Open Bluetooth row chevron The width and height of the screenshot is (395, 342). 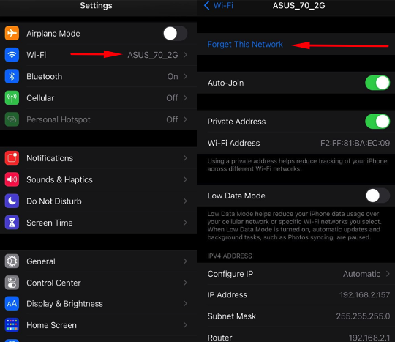185,76
